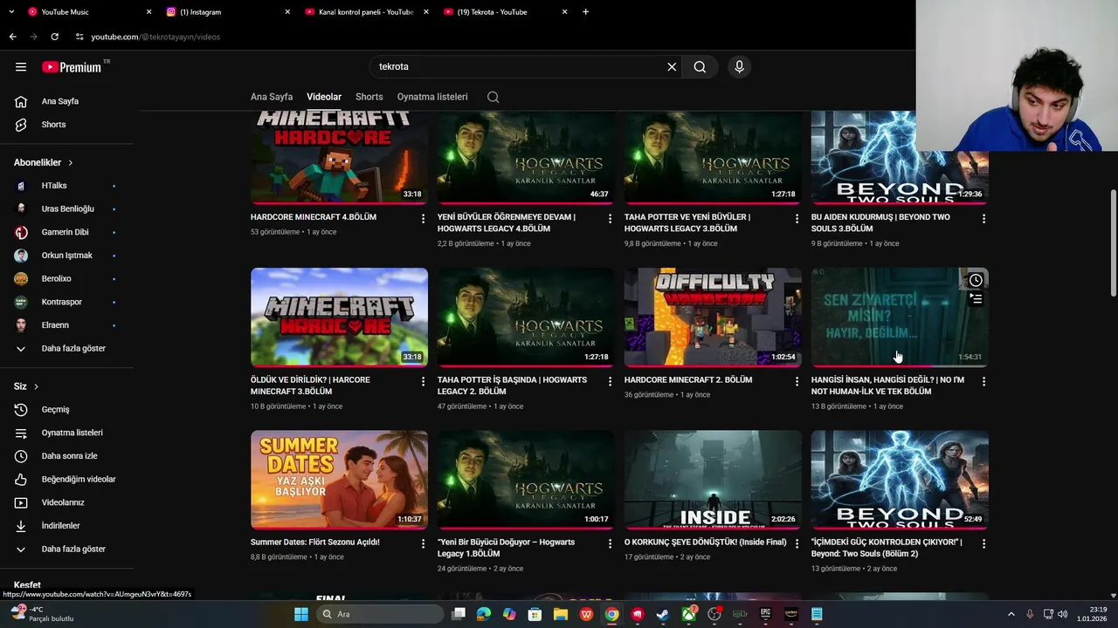Click the page vertical scrollbar thumb
The width and height of the screenshot is (1118, 628).
pyautogui.click(x=1113, y=242)
